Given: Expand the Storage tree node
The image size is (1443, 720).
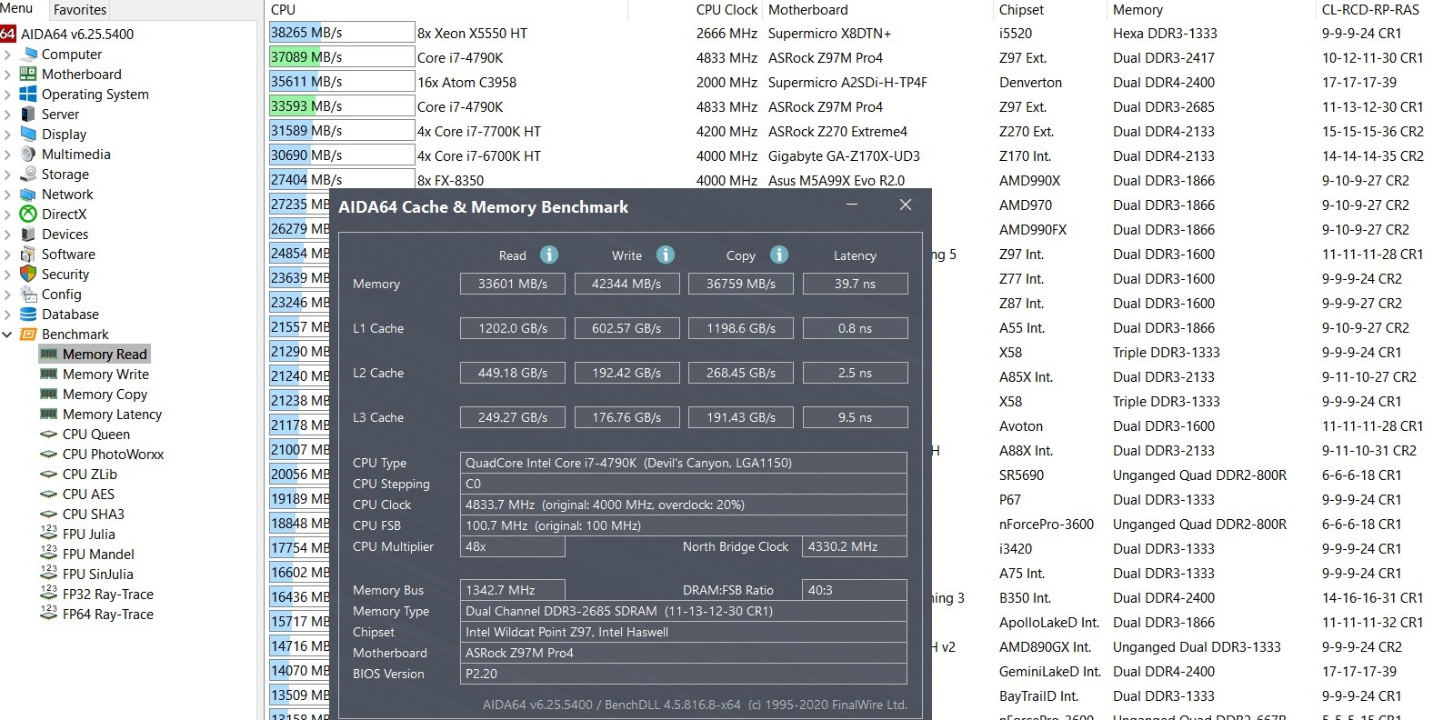Looking at the screenshot, I should click(x=8, y=175).
